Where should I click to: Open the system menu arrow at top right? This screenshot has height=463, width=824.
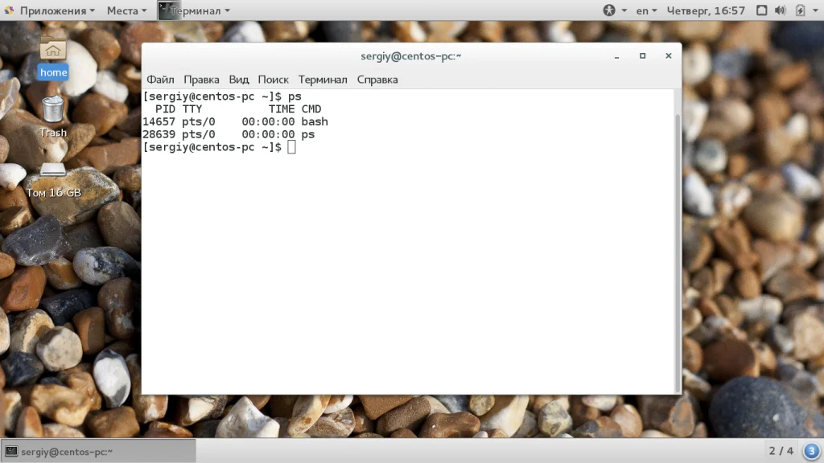click(x=816, y=10)
